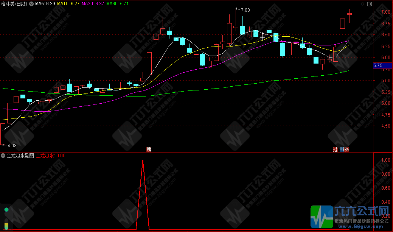This screenshot has width=393, height=232.
Task: Click the 7.08 high price label
Action: 245,10
